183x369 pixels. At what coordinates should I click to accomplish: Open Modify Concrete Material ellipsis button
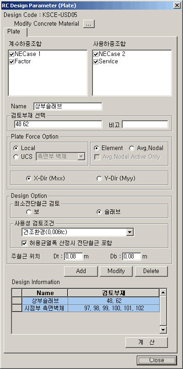coord(89,24)
